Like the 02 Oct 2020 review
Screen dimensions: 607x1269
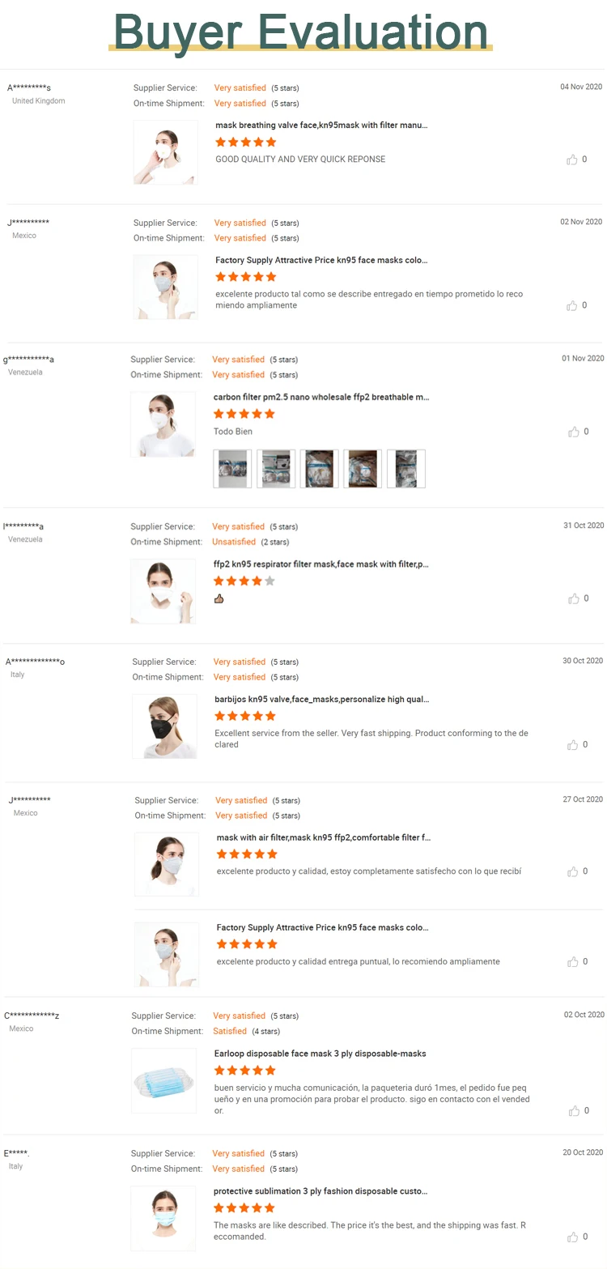point(573,1110)
